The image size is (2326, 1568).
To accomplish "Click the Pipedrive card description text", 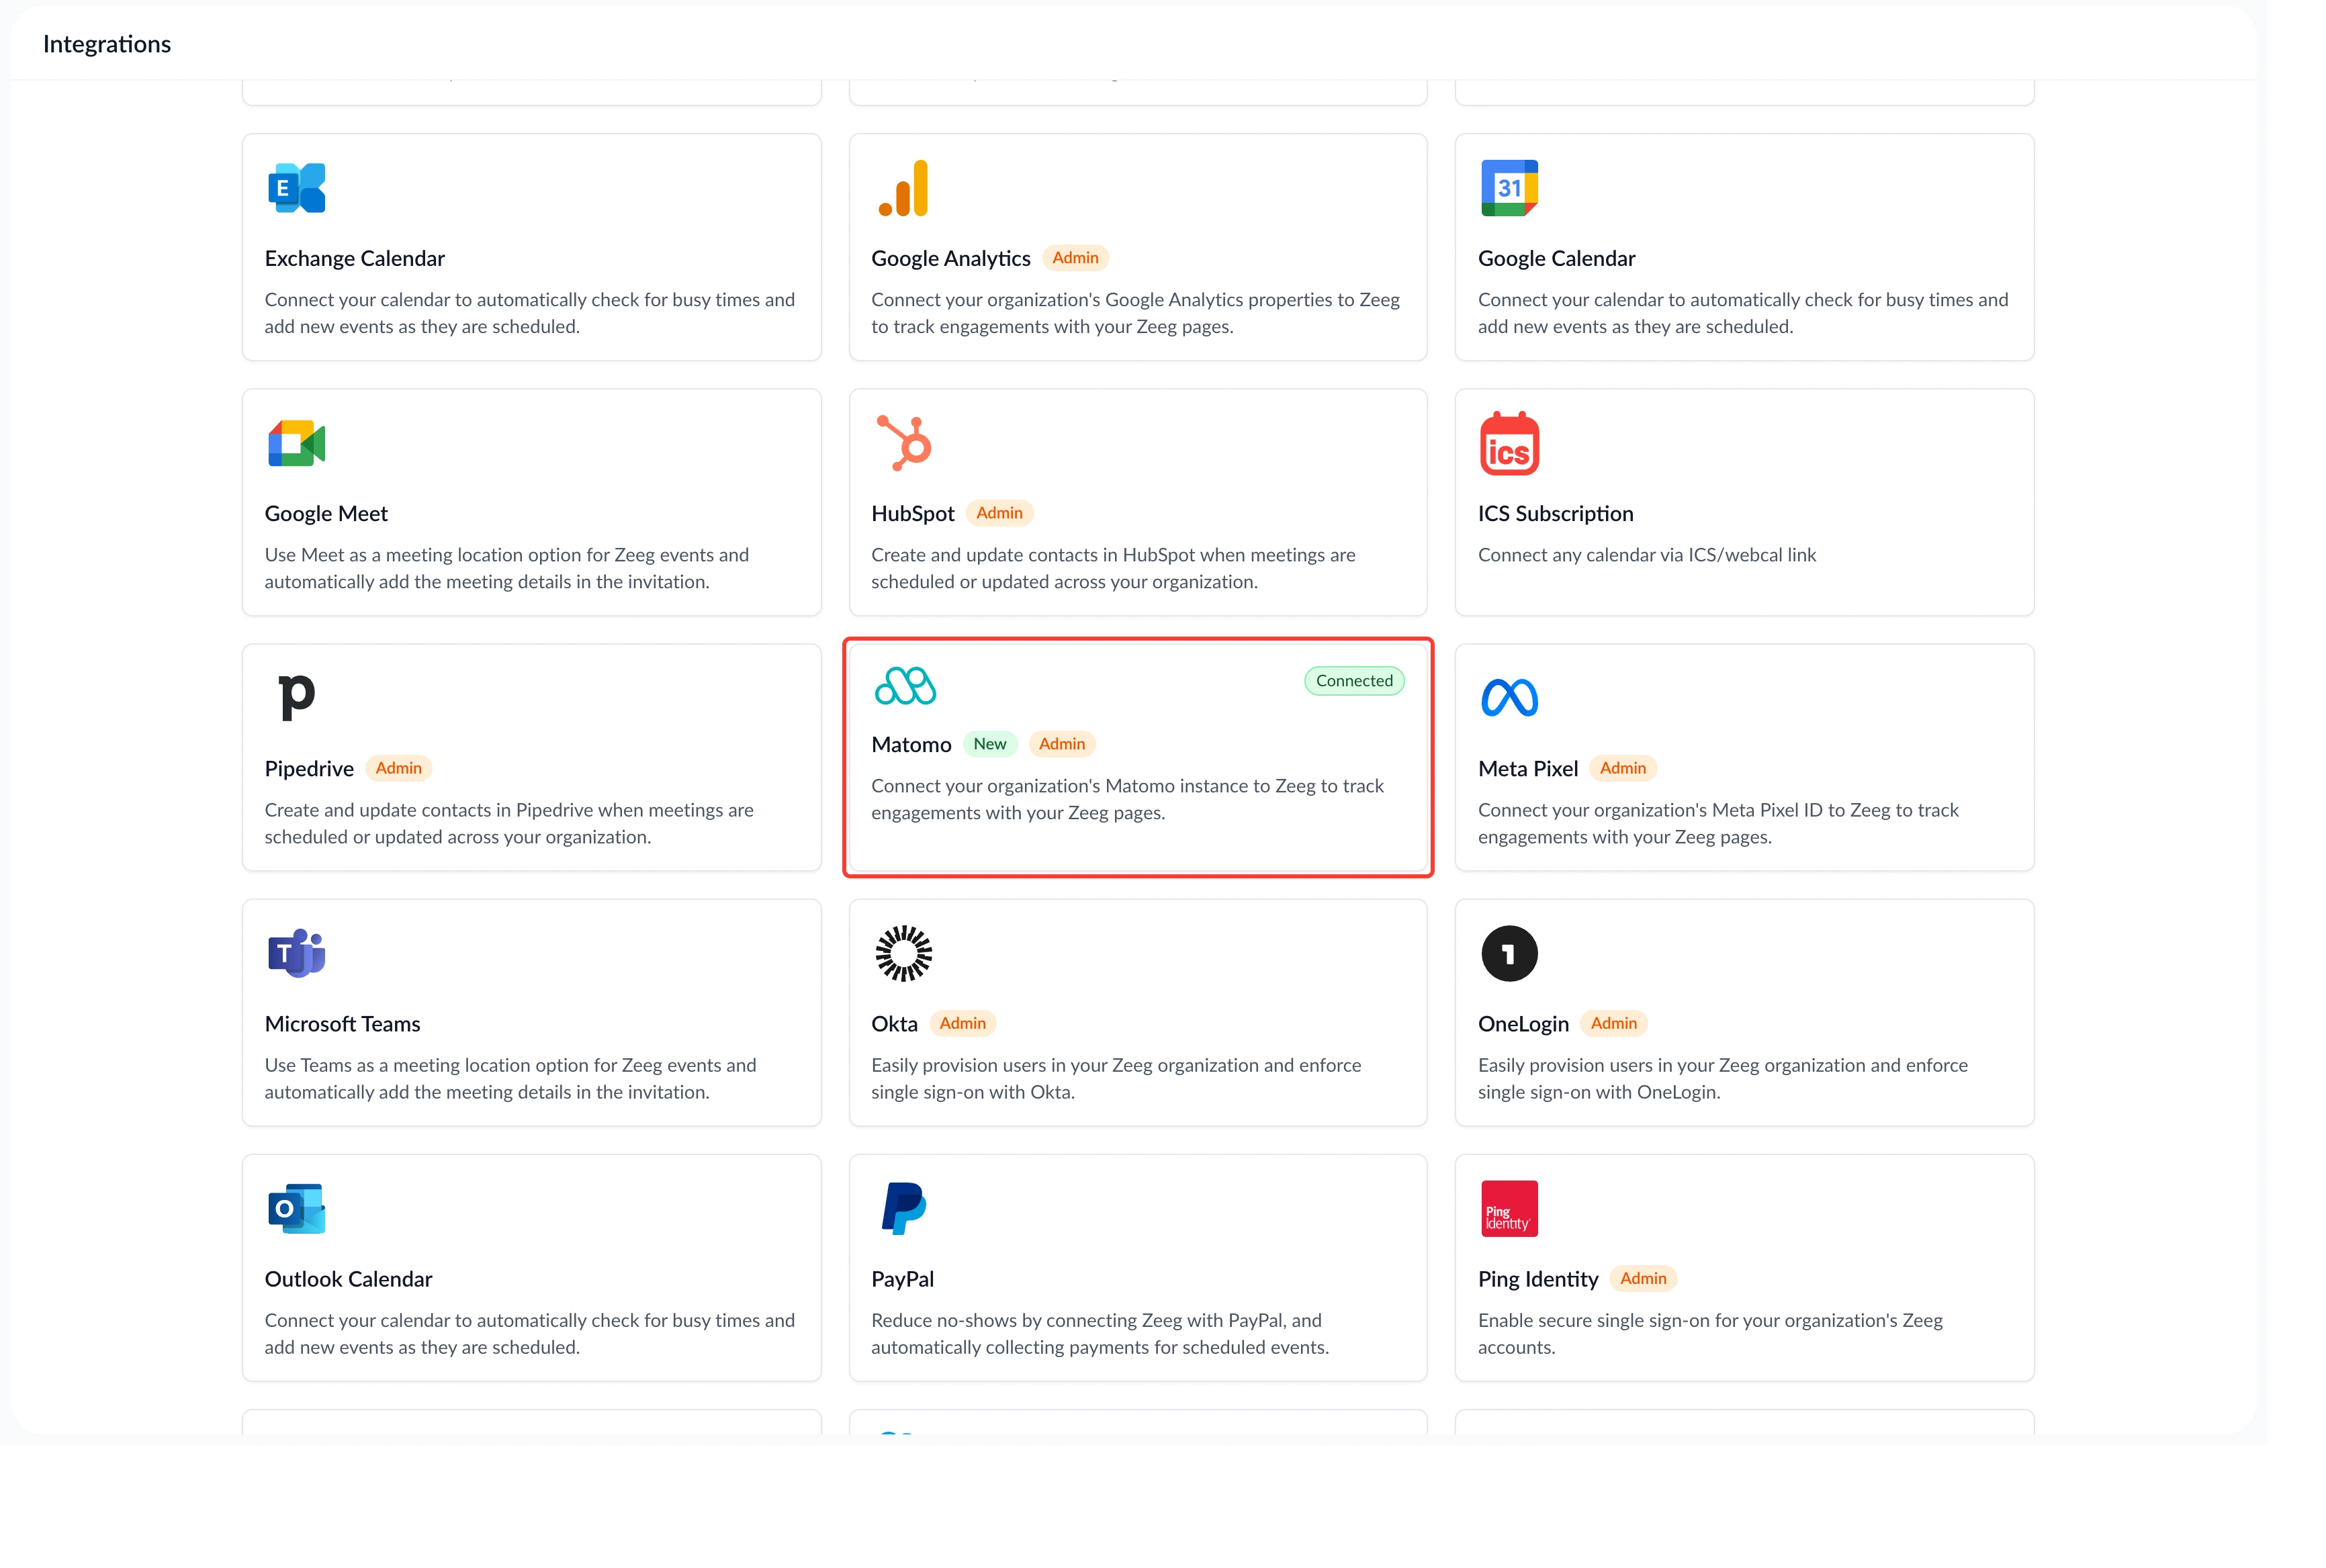I will coord(509,823).
